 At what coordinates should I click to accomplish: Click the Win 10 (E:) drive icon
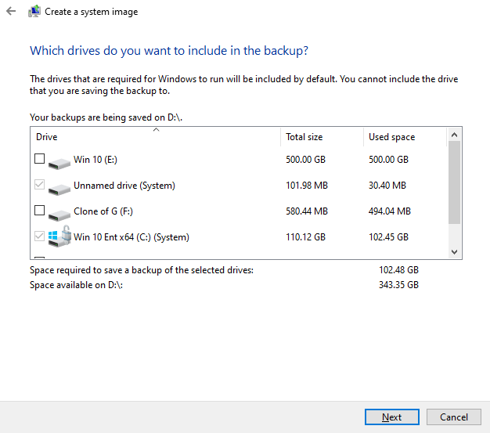tap(59, 162)
